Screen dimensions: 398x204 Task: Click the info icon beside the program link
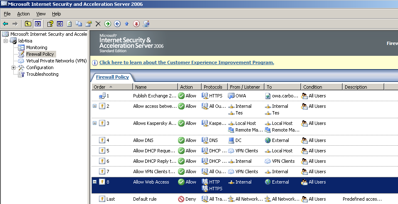click(95, 63)
